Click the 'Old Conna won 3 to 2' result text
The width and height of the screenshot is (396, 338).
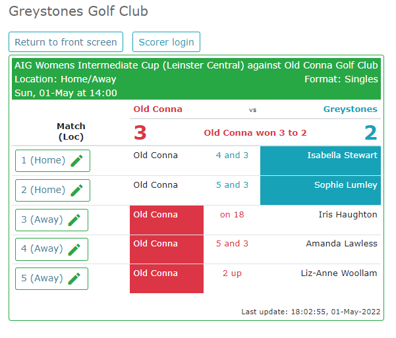[x=255, y=133]
